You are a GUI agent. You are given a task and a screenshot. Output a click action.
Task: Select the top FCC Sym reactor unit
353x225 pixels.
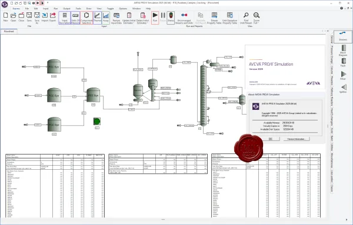pyautogui.click(x=54, y=66)
